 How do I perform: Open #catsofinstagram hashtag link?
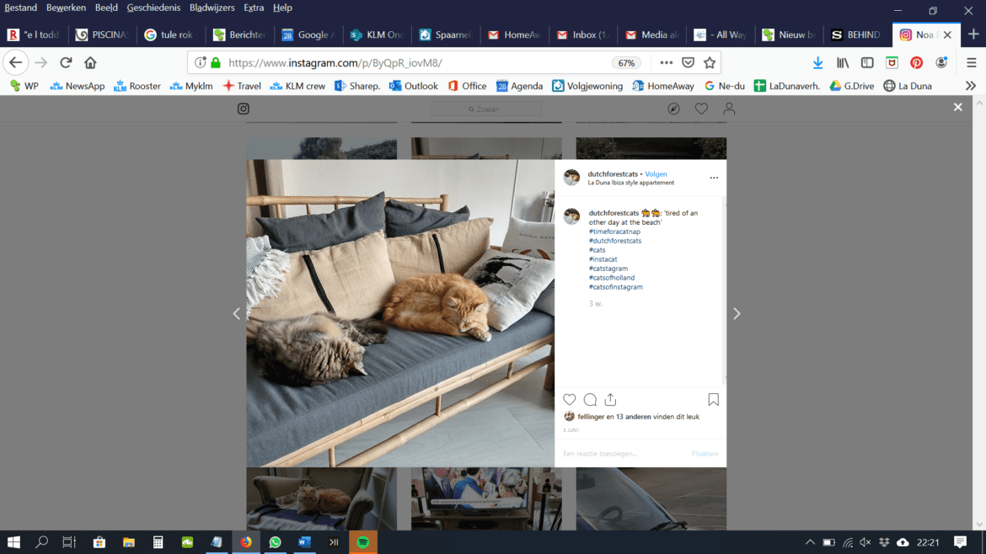coord(615,287)
